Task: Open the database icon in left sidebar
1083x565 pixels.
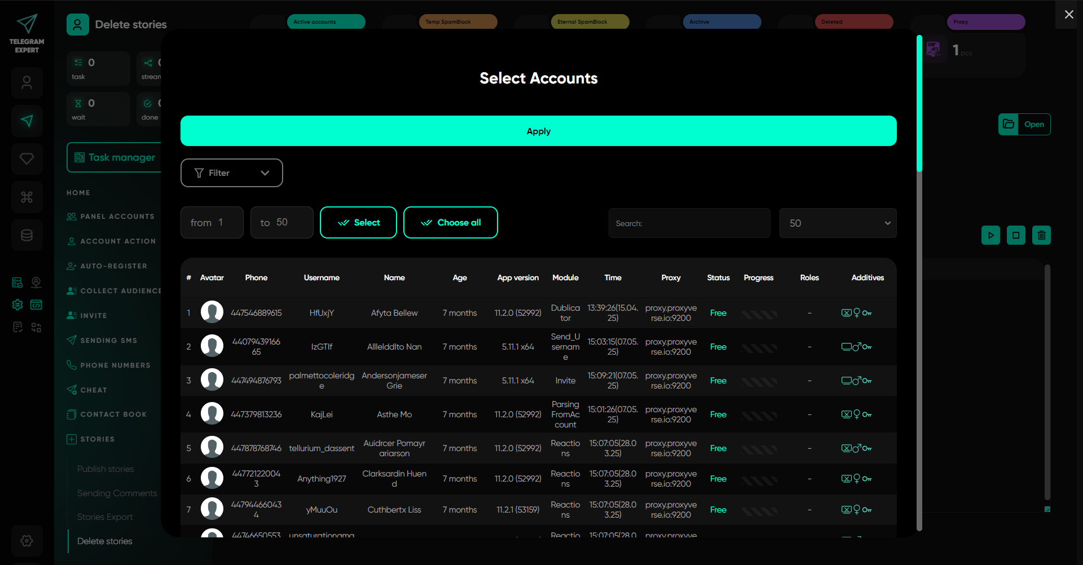Action: tap(27, 235)
